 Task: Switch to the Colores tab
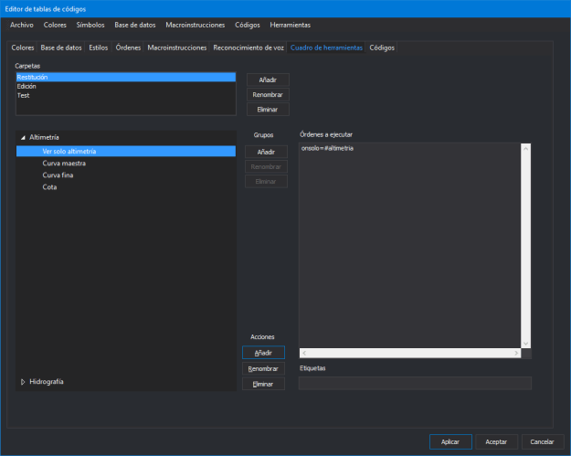pyautogui.click(x=22, y=47)
